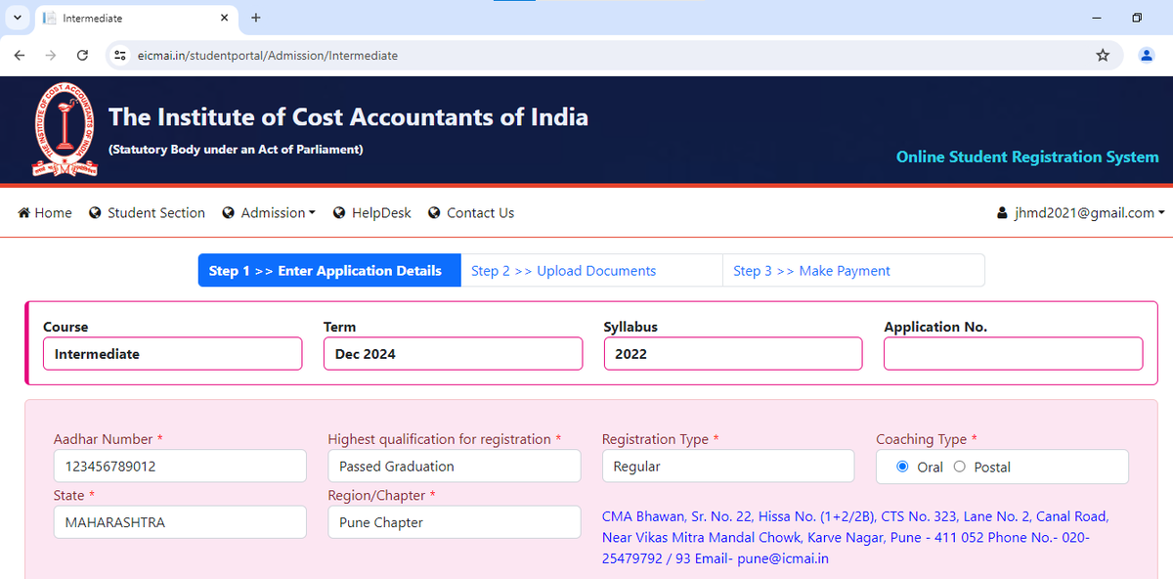
Task: Go back using browser back arrow
Action: [20, 56]
